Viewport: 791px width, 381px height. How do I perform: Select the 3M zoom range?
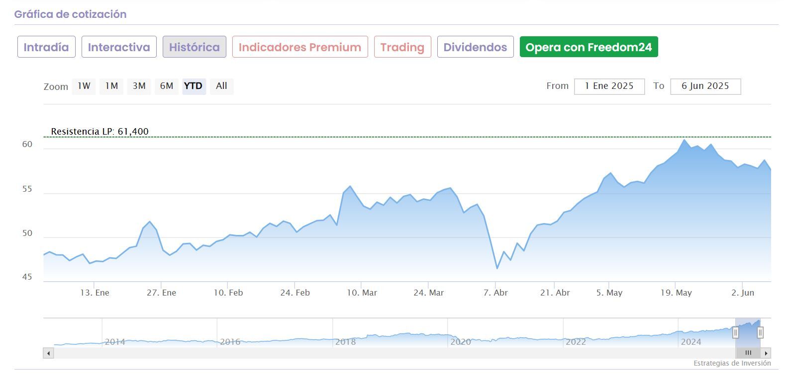point(139,86)
